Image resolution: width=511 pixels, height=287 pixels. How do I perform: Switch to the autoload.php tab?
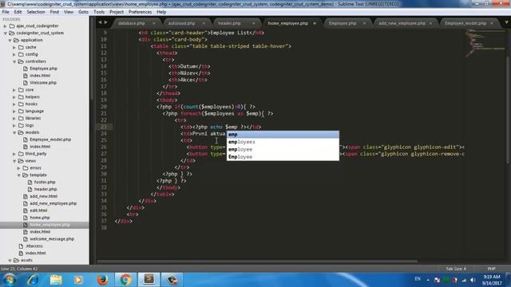click(181, 23)
